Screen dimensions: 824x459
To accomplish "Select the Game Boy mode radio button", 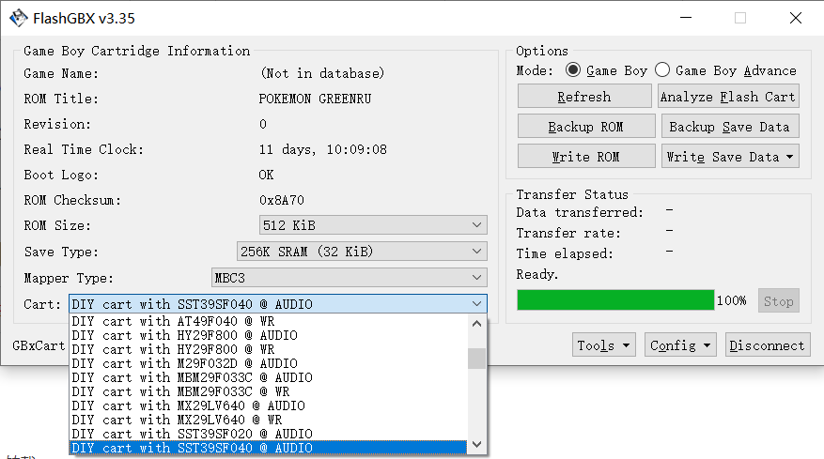I will [x=573, y=70].
